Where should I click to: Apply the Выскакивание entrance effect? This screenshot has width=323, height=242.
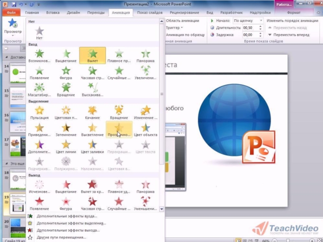(x=92, y=90)
